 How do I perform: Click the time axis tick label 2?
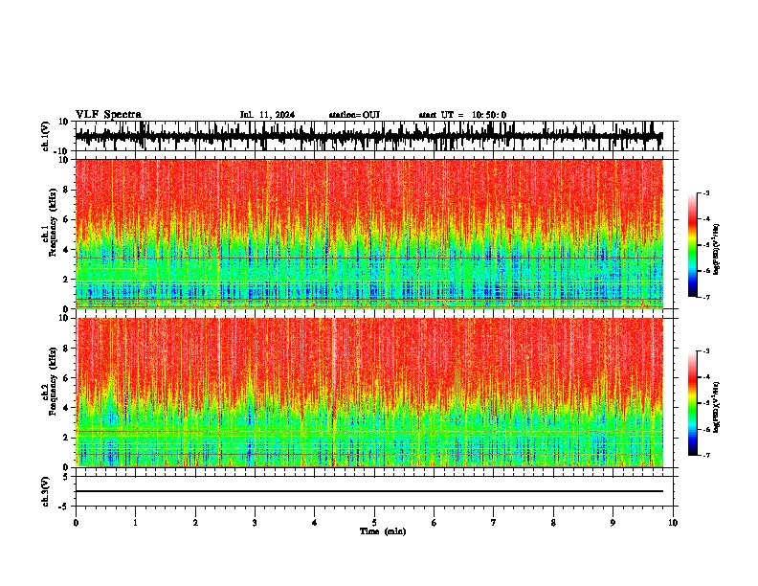tap(195, 523)
